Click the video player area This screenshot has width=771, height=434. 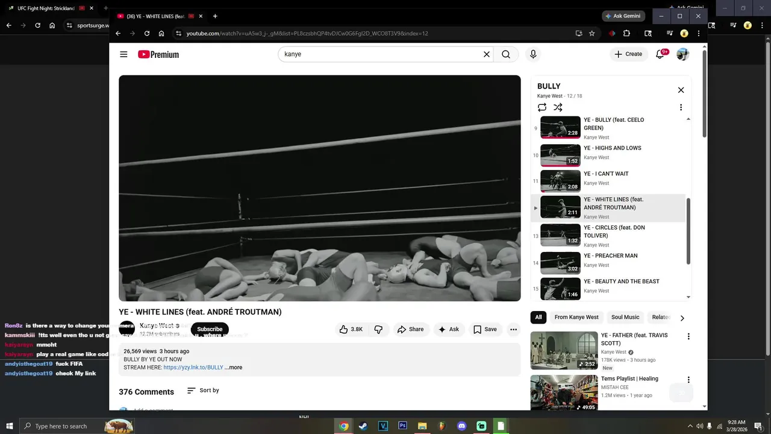click(319, 188)
